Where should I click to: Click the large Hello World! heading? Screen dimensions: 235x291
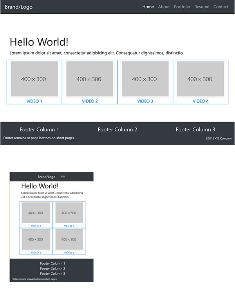39,42
